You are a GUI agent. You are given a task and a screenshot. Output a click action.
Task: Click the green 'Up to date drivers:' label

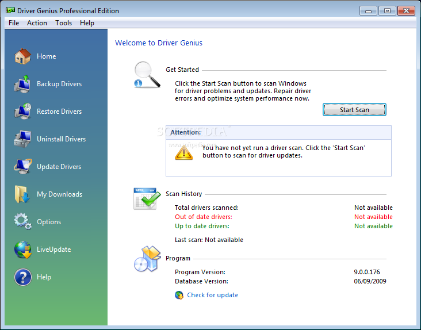pyautogui.click(x=202, y=226)
